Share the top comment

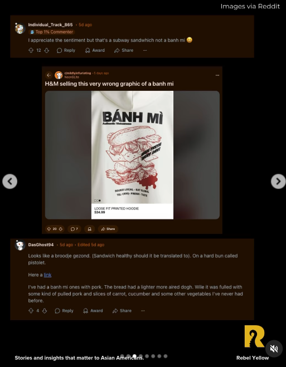coord(124,50)
